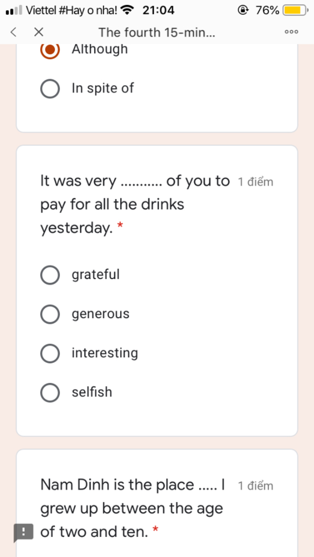The height and width of the screenshot is (557, 314).
Task: Select the 'In spite of' radio option
Action: click(50, 89)
